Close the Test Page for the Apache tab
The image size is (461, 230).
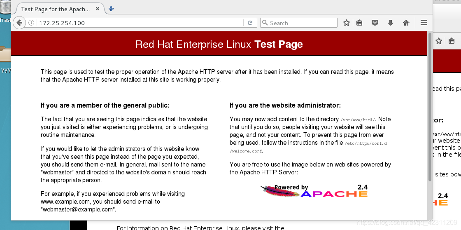(98, 9)
